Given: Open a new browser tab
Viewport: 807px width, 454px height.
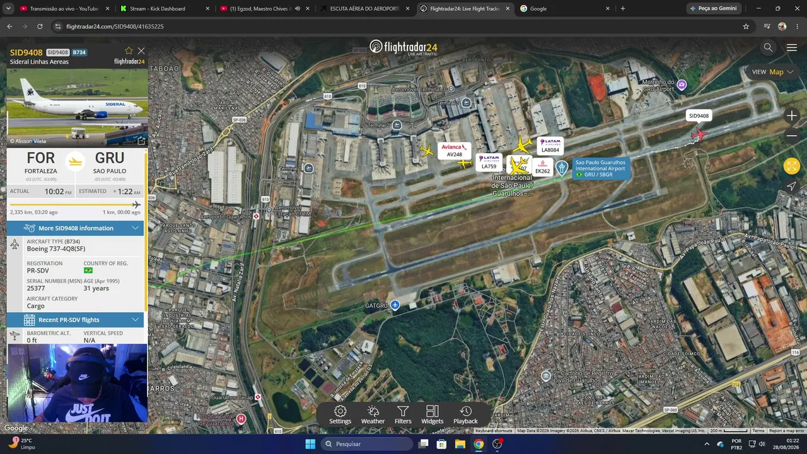Looking at the screenshot, I should tap(623, 9).
